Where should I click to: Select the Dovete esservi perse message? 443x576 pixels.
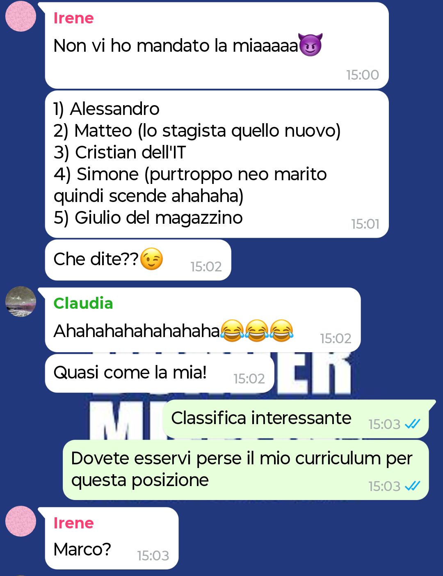pyautogui.click(x=245, y=470)
